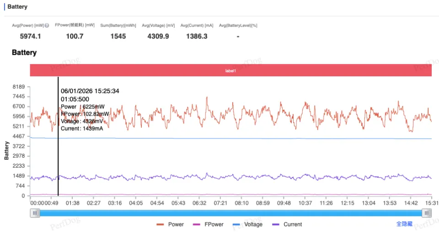Toggle the Power series in legend
The image size is (439, 239).
click(170, 224)
